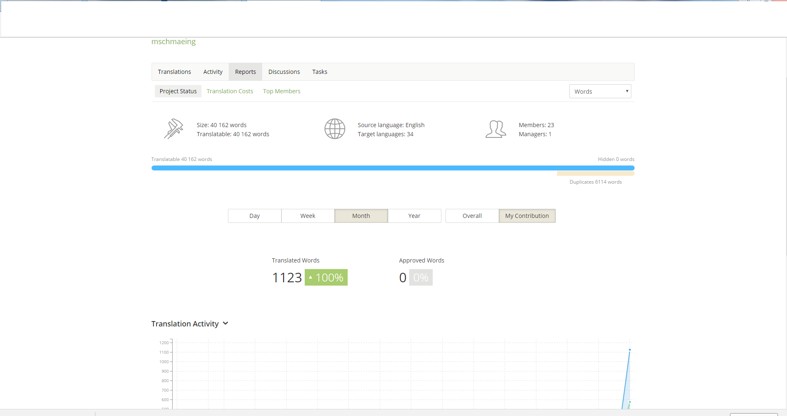The height and width of the screenshot is (416, 787).
Task: Open the mschmaeing project link
Action: tap(173, 42)
